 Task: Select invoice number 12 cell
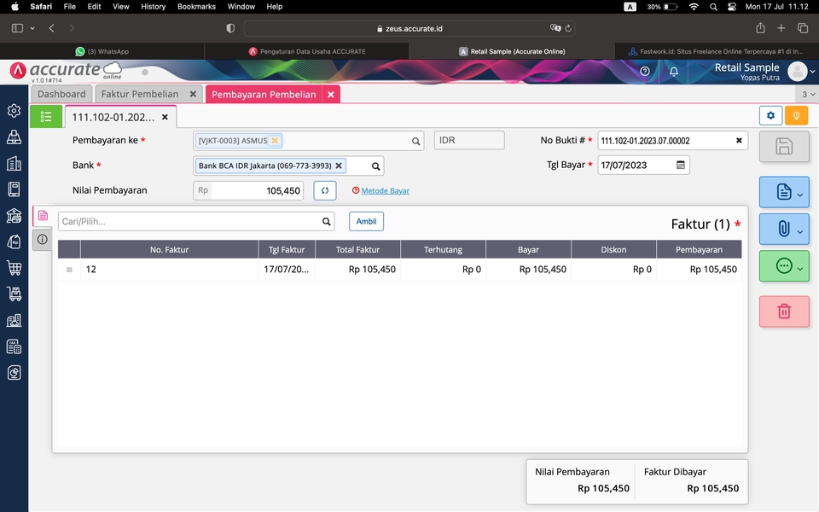click(169, 270)
